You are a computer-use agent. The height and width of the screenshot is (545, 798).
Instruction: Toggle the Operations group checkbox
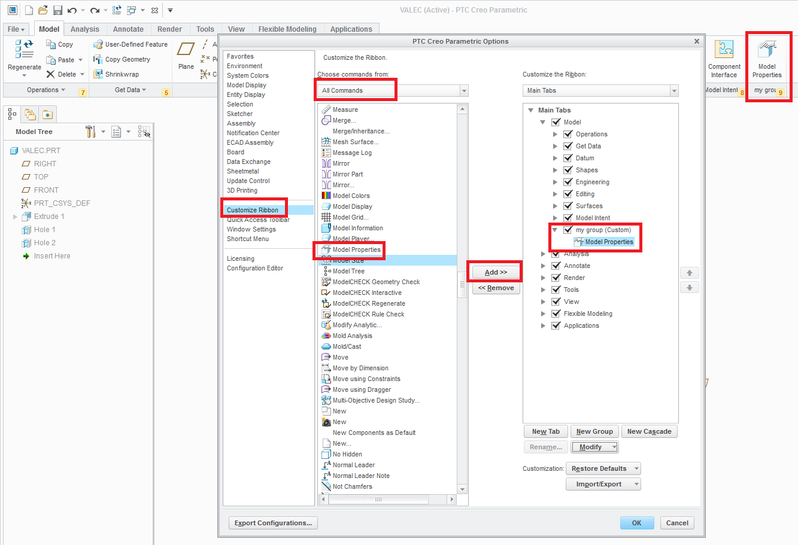568,134
